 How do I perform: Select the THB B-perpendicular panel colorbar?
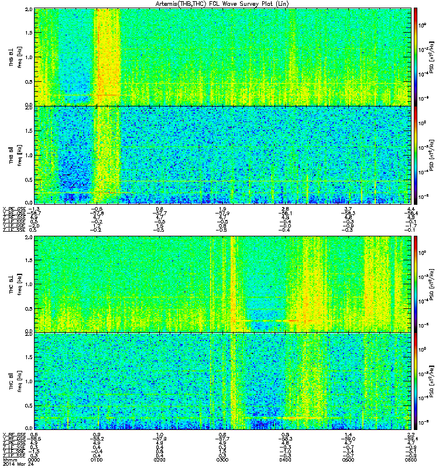(x=415, y=57)
